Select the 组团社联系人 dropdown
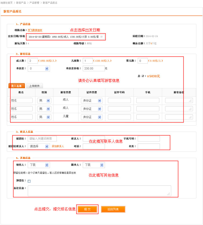The width and height of the screenshot is (203, 225). 39,146
